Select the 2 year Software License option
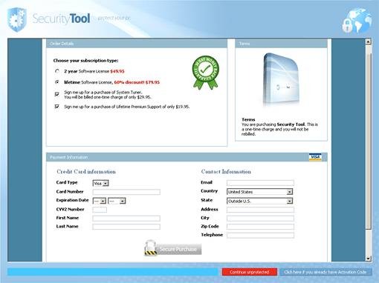The height and width of the screenshot is (283, 379). point(57,71)
